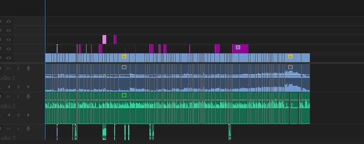The width and height of the screenshot is (364, 144).
Task: Click the Audio 2 track name label
Action: tap(7, 106)
